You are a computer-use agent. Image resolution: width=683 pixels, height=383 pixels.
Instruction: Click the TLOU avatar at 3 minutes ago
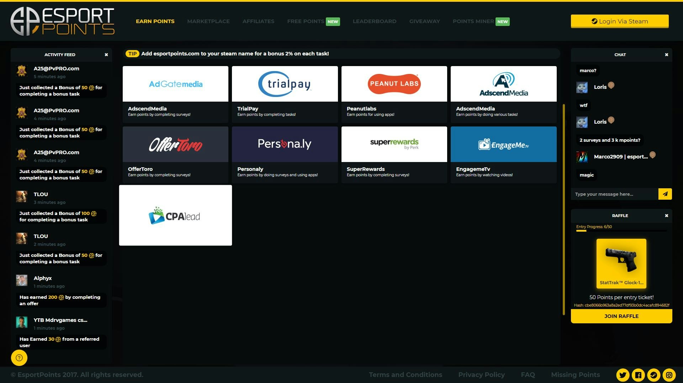(x=22, y=196)
